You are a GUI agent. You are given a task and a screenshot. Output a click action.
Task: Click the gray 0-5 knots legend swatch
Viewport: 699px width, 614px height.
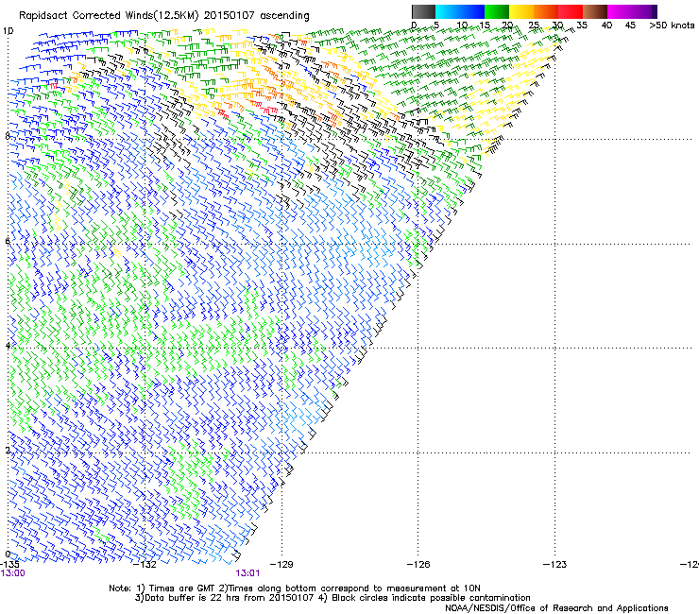point(423,11)
